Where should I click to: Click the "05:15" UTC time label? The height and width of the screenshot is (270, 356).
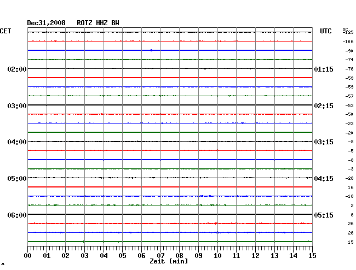pyautogui.click(x=324, y=215)
